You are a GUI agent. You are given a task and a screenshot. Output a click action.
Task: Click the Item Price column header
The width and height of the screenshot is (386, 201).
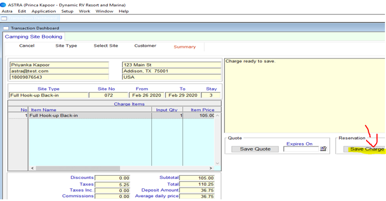coord(202,110)
